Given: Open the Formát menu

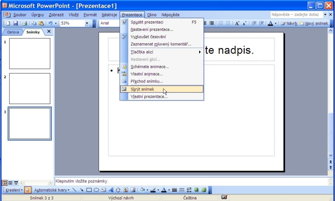Looking at the screenshot, I should point(90,15).
